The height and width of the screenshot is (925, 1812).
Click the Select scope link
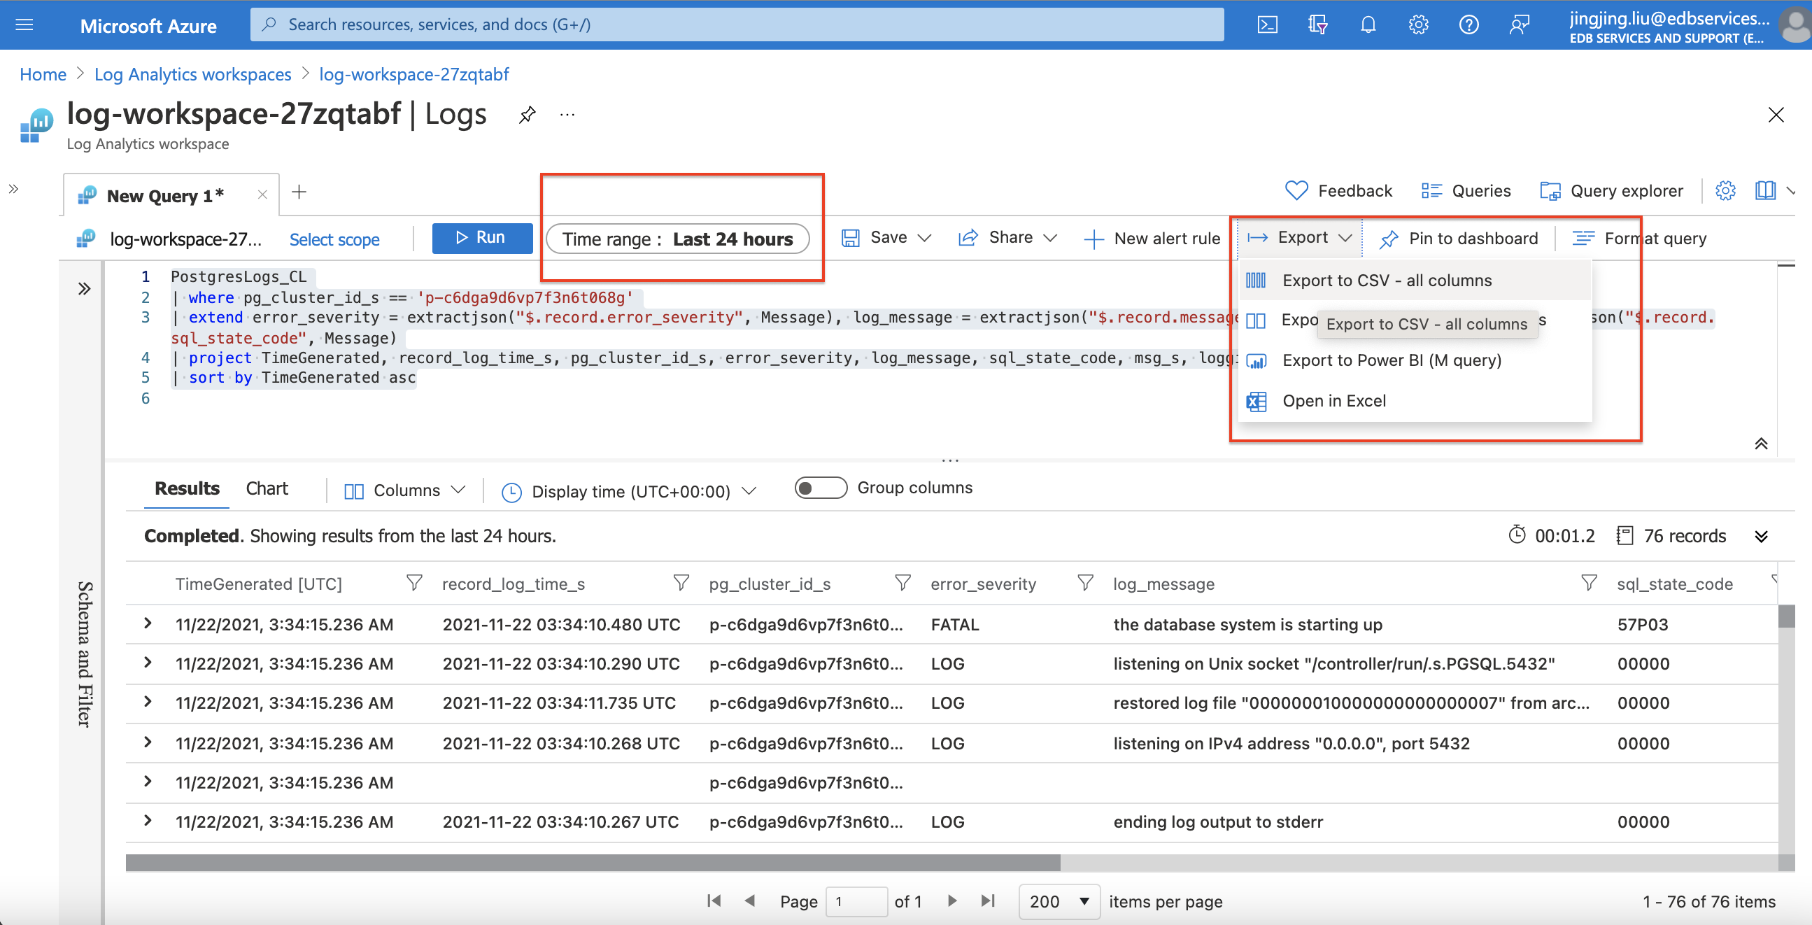334,239
